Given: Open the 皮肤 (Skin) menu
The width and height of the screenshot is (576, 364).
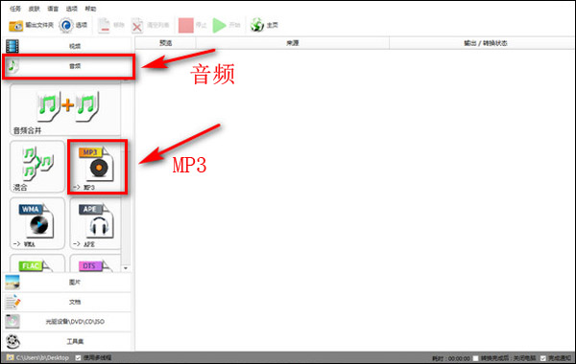Looking at the screenshot, I should [x=35, y=9].
